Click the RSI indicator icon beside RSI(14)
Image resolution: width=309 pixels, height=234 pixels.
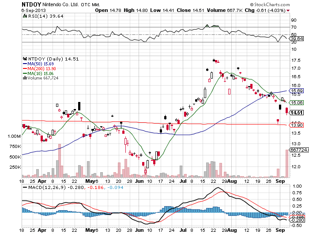tap(25, 16)
